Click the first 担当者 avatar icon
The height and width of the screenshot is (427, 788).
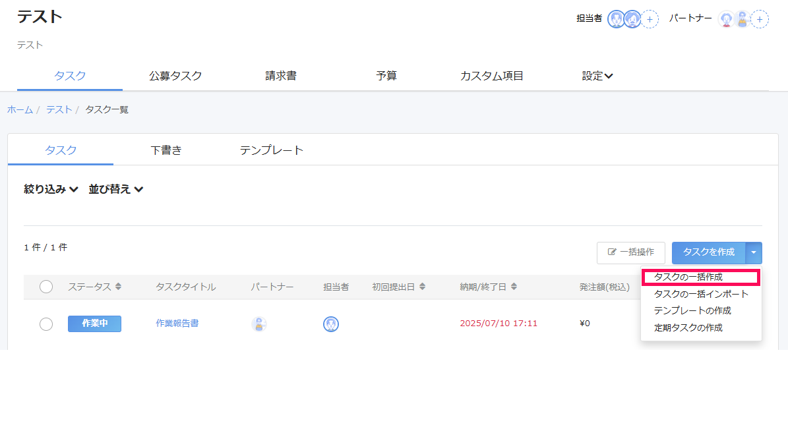click(x=616, y=19)
